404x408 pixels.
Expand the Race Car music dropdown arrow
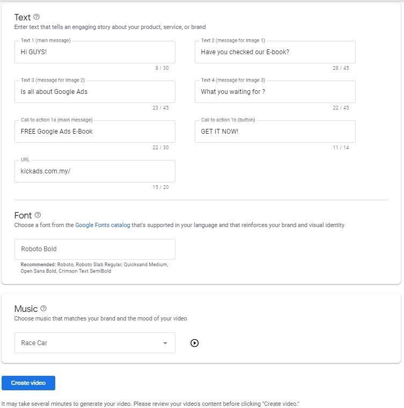tap(165, 343)
